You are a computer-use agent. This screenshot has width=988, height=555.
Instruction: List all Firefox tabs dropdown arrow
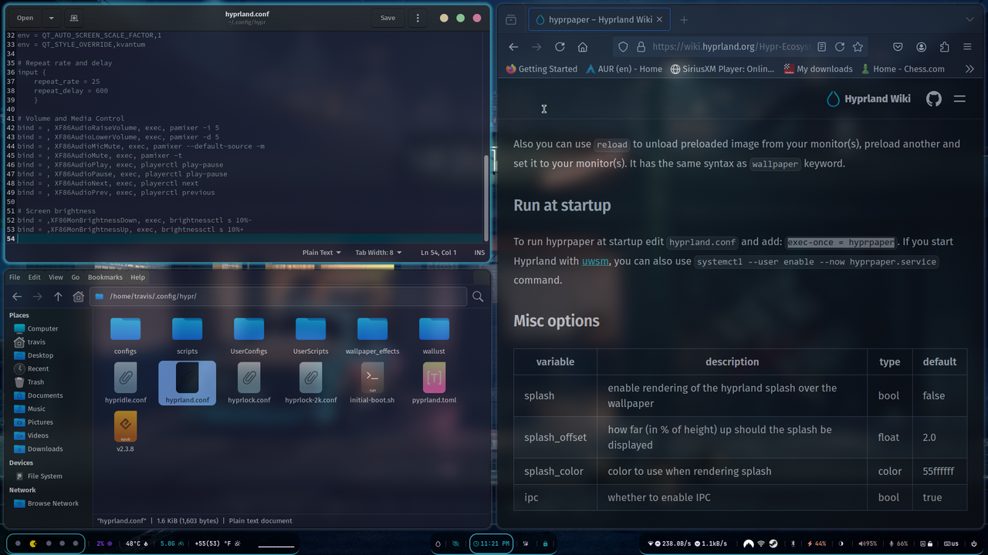click(x=969, y=19)
